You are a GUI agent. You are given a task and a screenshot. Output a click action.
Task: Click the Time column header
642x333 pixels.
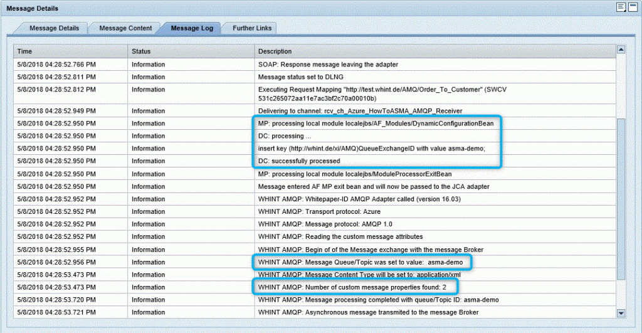pyautogui.click(x=70, y=51)
